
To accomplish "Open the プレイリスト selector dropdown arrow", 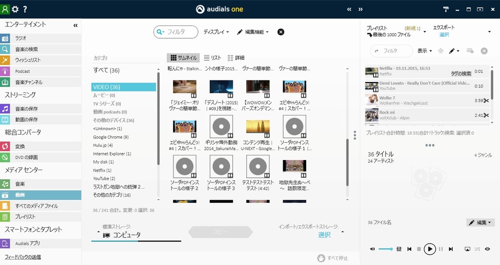I will coord(424,32).
